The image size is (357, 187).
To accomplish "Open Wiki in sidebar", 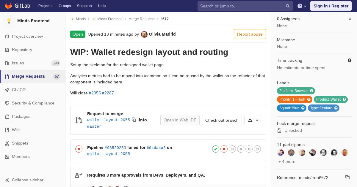I will click(32, 130).
